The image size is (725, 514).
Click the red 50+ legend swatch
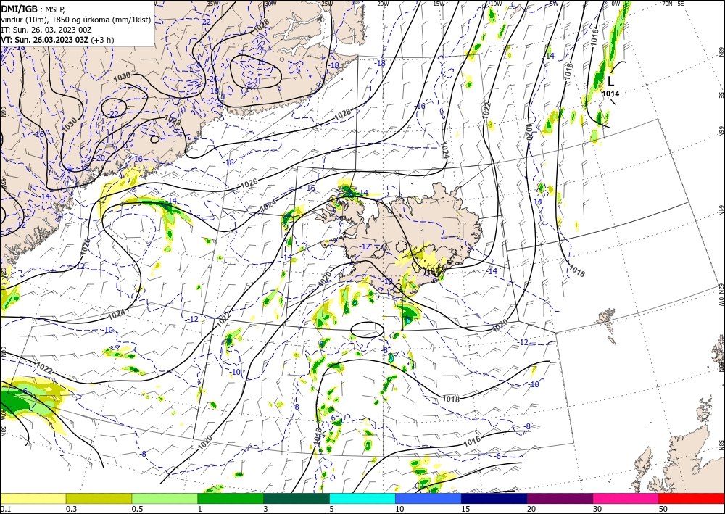pos(692,498)
